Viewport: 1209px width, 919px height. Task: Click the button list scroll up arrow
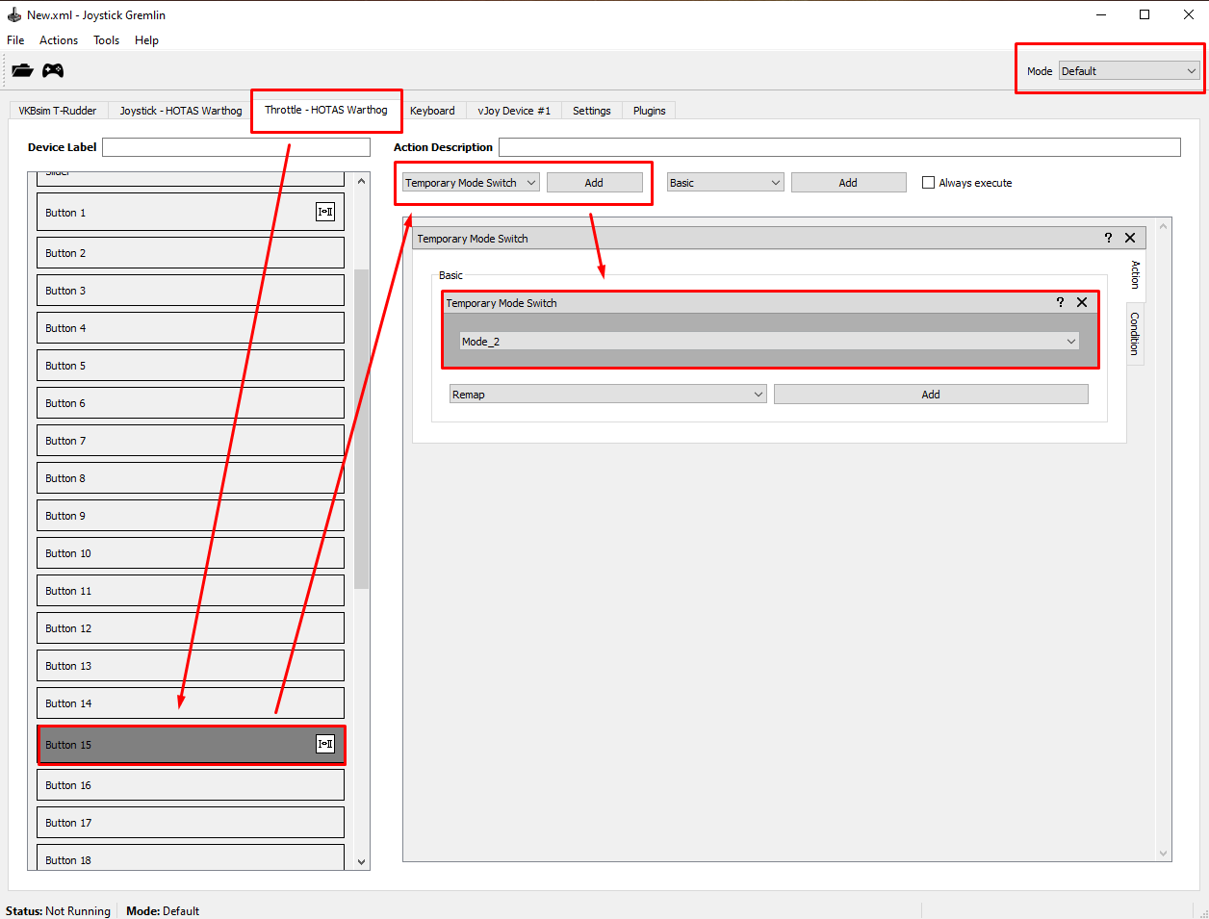click(x=362, y=181)
